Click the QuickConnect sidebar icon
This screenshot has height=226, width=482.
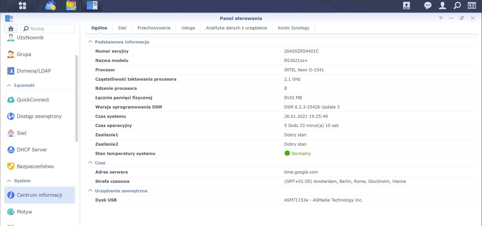(x=11, y=100)
